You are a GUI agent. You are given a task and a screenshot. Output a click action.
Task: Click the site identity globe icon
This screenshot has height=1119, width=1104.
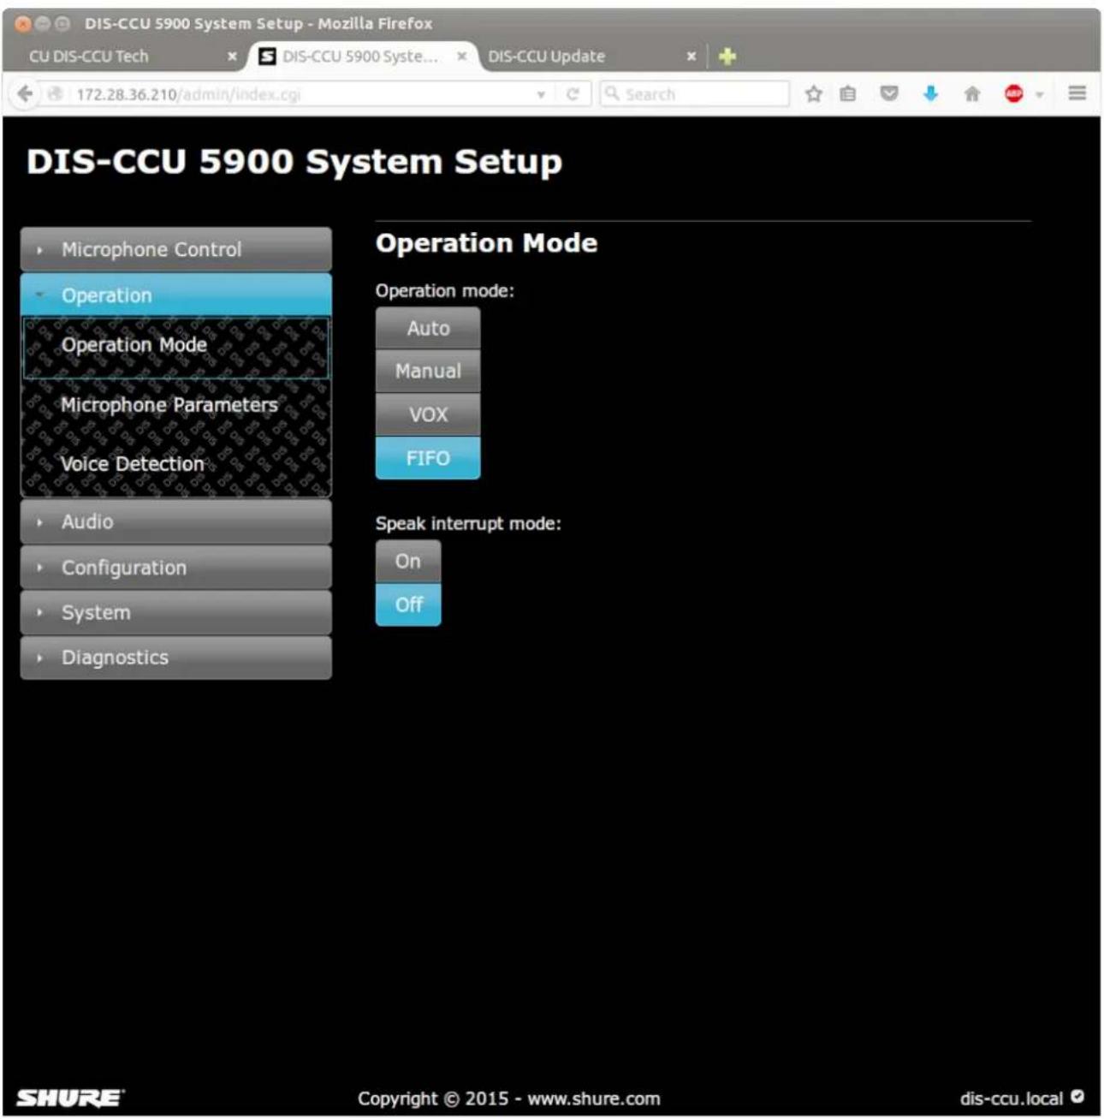coord(55,94)
